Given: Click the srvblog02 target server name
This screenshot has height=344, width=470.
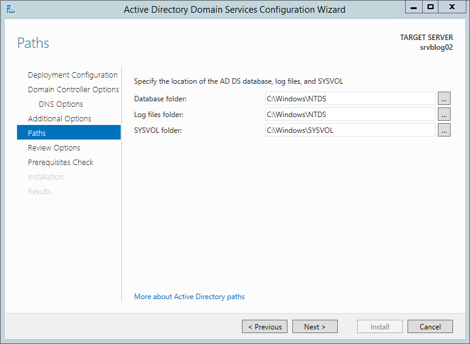Looking at the screenshot, I should [x=436, y=47].
